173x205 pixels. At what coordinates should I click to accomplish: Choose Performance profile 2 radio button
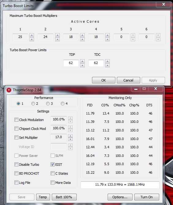point(33,104)
